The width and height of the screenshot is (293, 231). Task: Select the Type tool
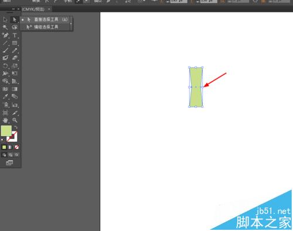coord(15,35)
